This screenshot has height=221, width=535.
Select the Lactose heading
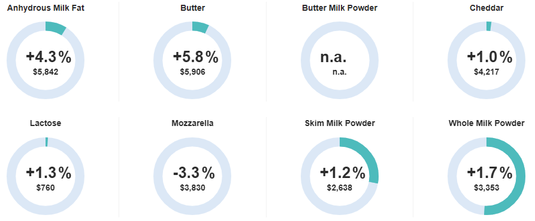tap(46, 123)
